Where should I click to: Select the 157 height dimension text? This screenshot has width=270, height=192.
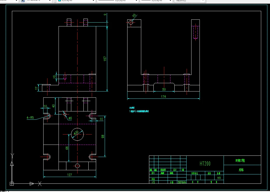click(105, 59)
